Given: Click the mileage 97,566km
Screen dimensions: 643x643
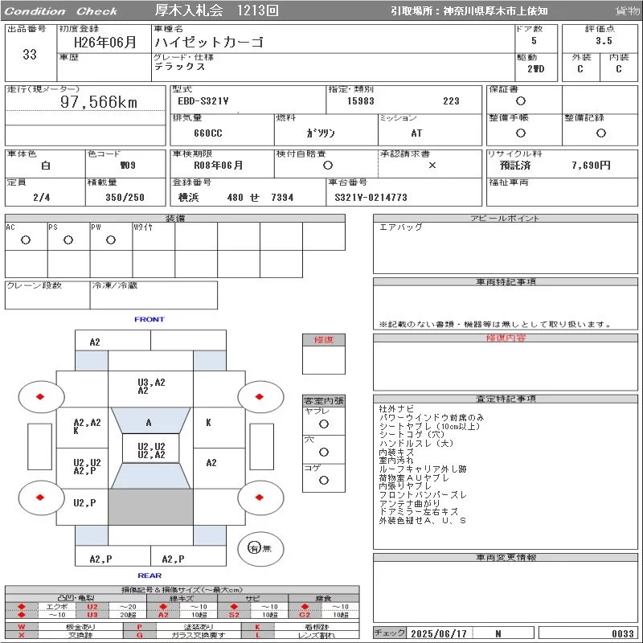Looking at the screenshot, I should [99, 102].
